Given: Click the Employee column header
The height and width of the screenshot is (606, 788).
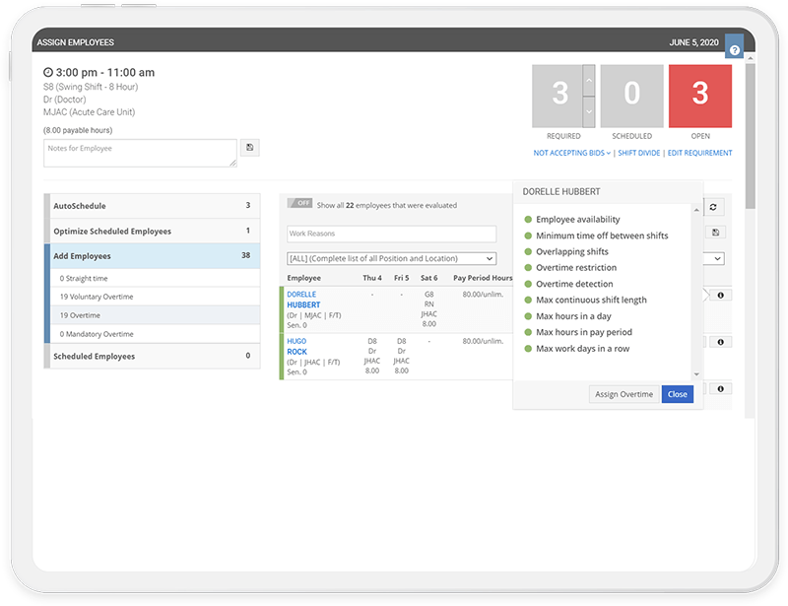Looking at the screenshot, I should [x=303, y=278].
